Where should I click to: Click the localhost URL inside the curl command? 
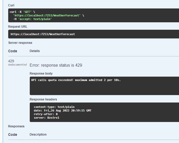tap(47, 15)
